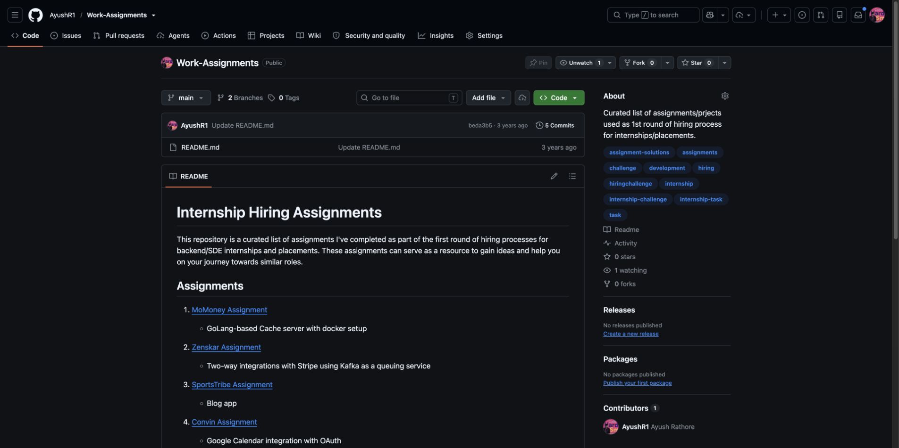View the 0 stars link
Viewport: 899px width, 448px height.
(619, 257)
